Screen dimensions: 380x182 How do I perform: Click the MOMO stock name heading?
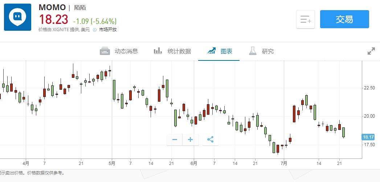pyautogui.click(x=52, y=8)
